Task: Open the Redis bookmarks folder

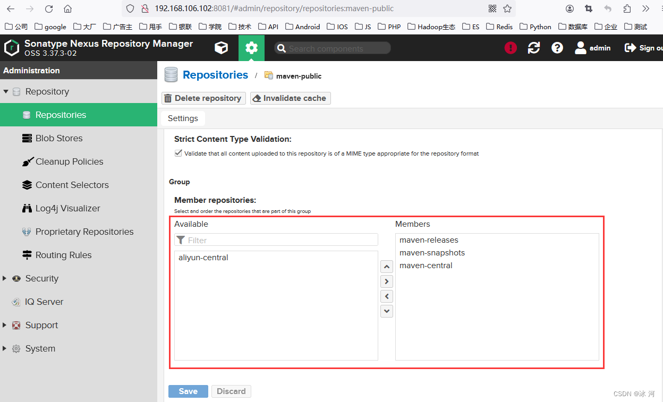Action: click(500, 27)
